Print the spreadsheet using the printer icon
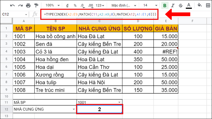Screen dimensions: 212x119 click(x=28, y=5)
